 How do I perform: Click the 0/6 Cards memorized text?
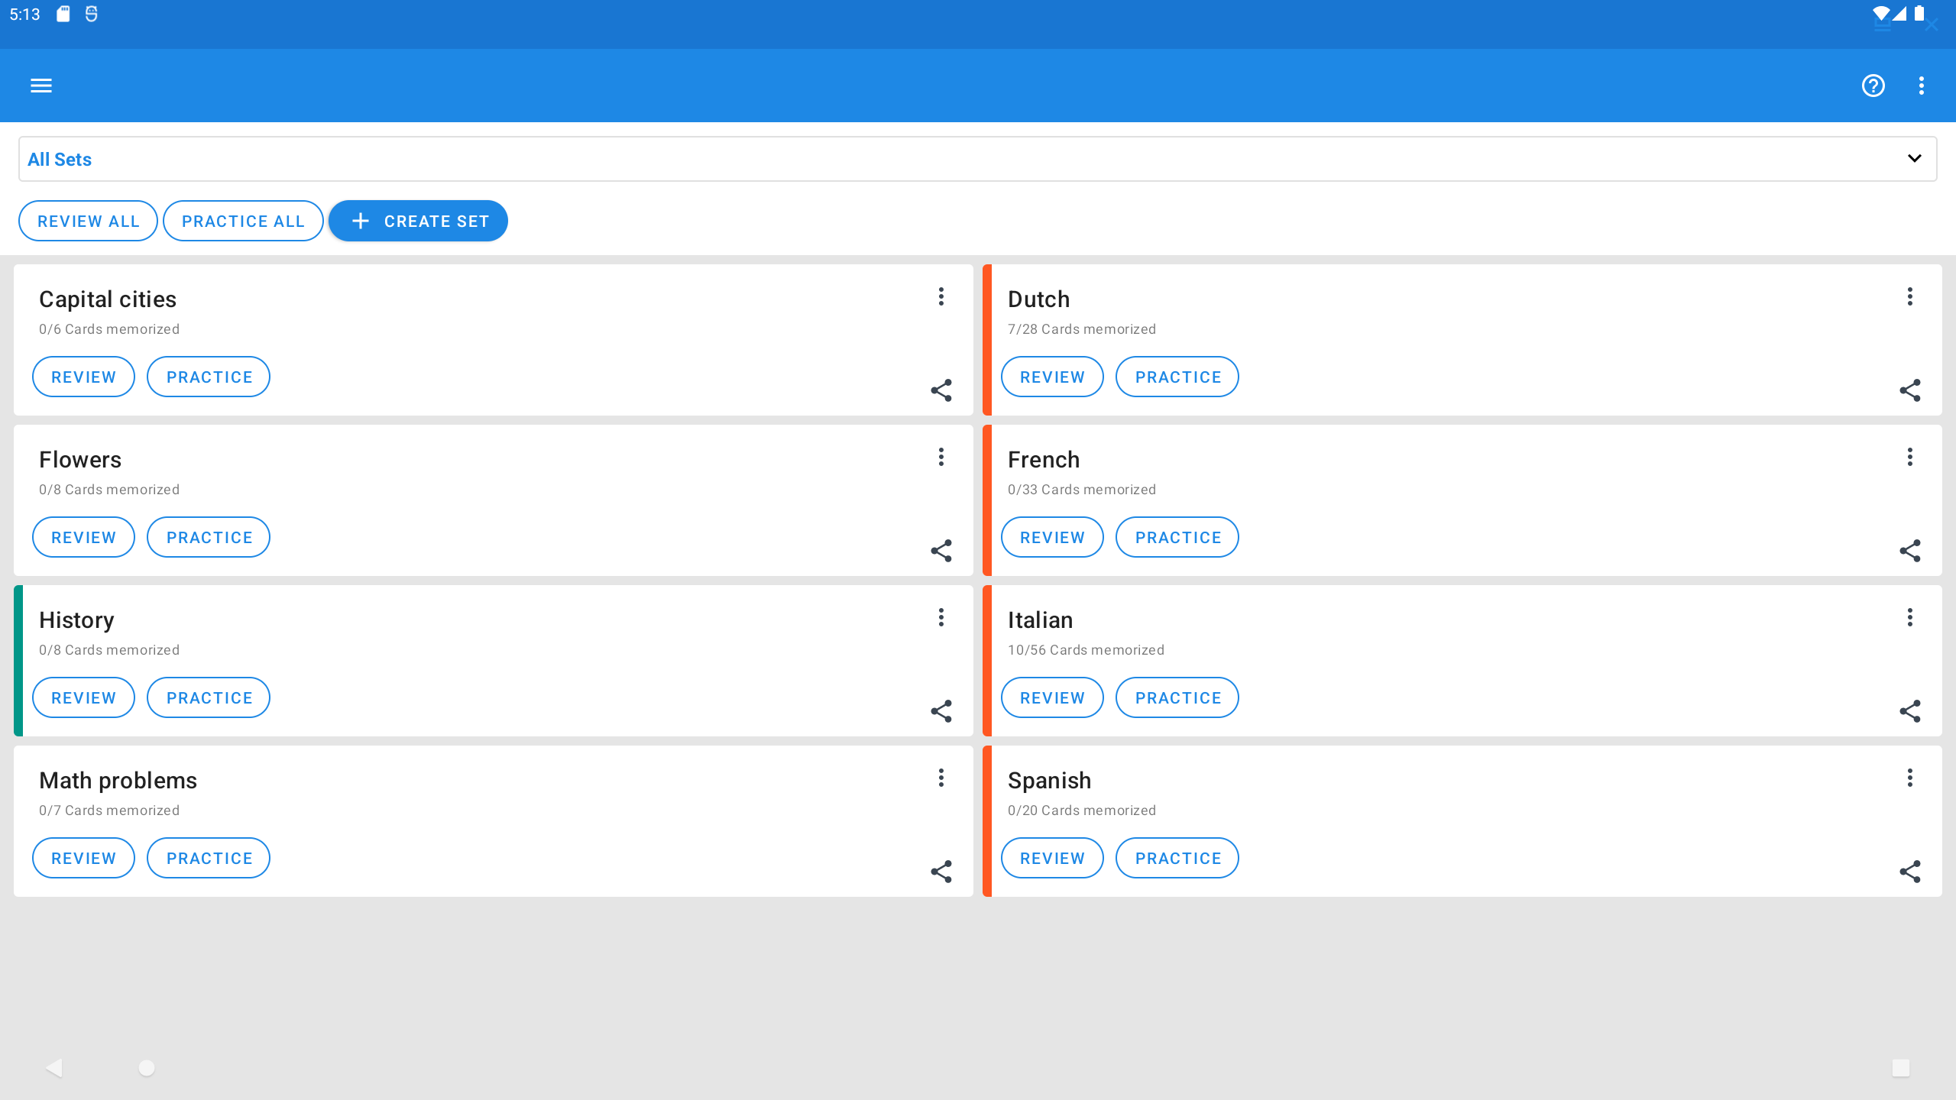coord(109,329)
